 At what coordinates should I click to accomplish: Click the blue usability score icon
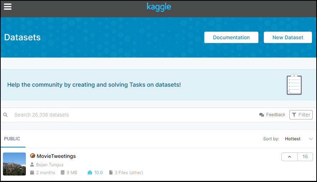pos(90,173)
